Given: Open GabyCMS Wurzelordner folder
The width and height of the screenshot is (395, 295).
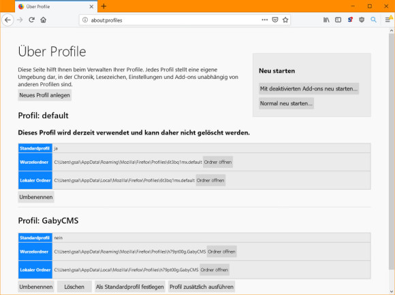Looking at the screenshot, I should pyautogui.click(x=221, y=251).
